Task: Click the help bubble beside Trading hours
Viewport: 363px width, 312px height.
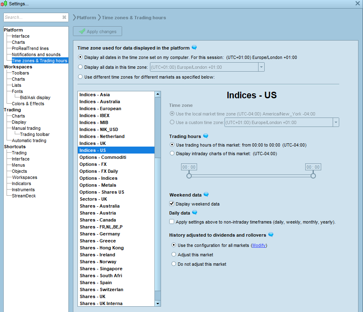Action: point(206,136)
